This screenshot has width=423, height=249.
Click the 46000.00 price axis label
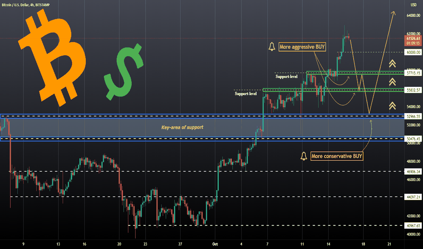pos(413,180)
